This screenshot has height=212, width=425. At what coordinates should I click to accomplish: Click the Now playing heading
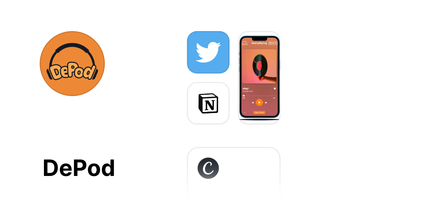tap(259, 43)
